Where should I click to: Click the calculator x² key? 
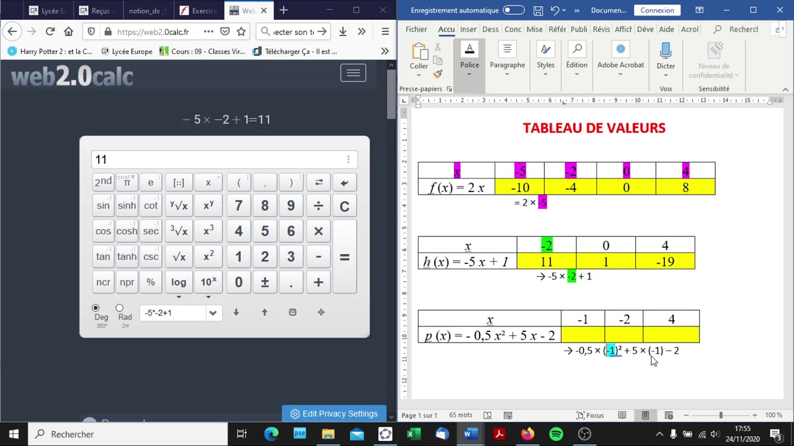208,256
